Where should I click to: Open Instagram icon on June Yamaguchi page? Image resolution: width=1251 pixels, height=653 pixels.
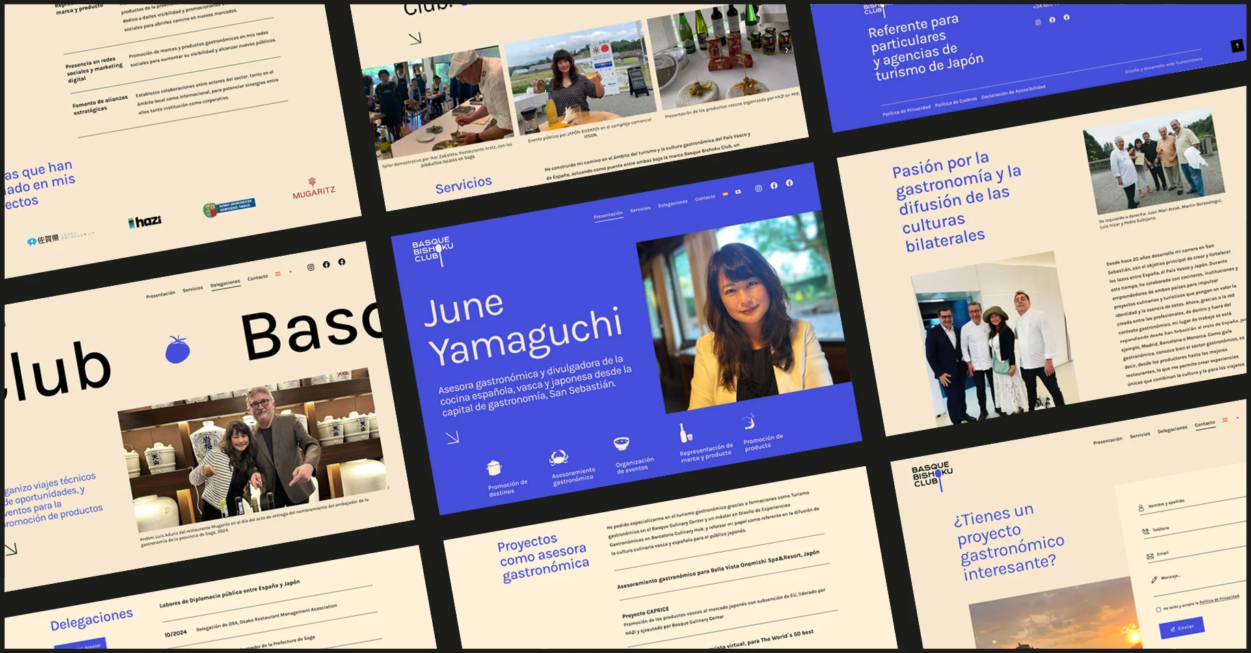point(758,189)
